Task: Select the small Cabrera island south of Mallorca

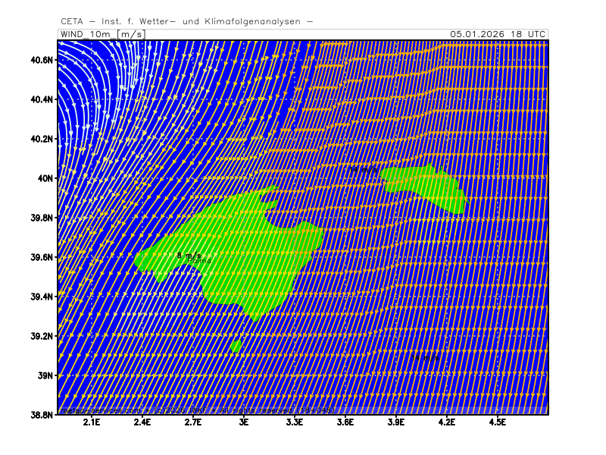Action: click(236, 347)
